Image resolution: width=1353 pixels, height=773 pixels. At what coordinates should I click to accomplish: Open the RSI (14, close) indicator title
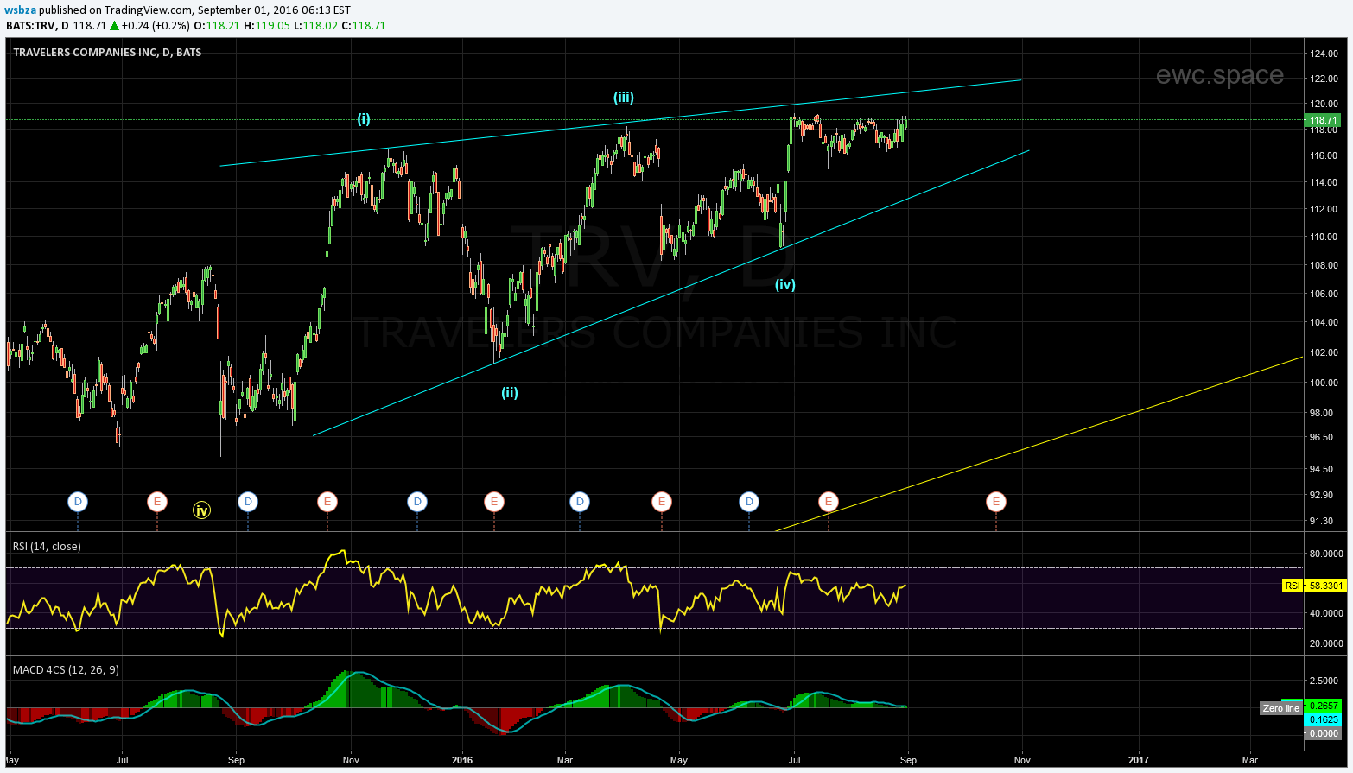pyautogui.click(x=47, y=546)
